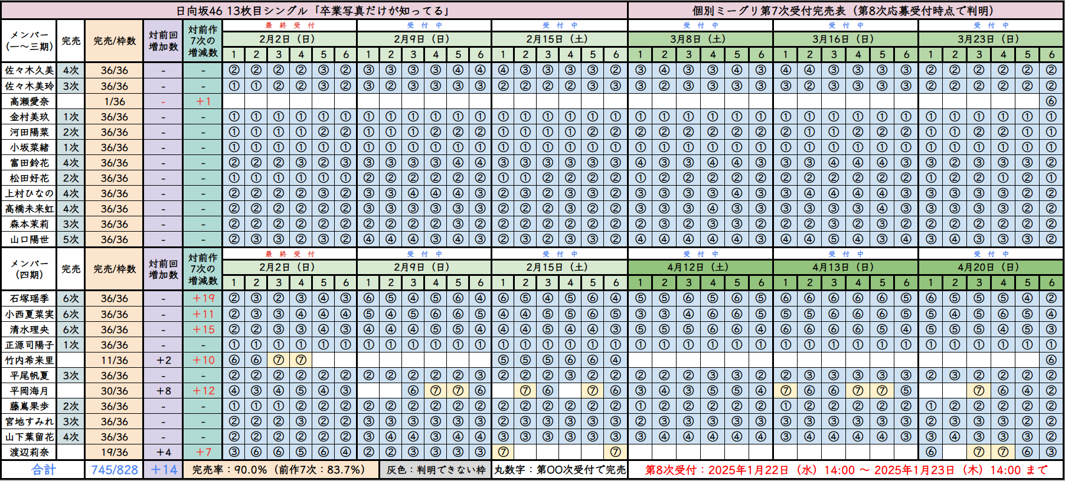The width and height of the screenshot is (1065, 481).
Task: Select the 6次 cell for 石塚瑶季
Action: 71,298
